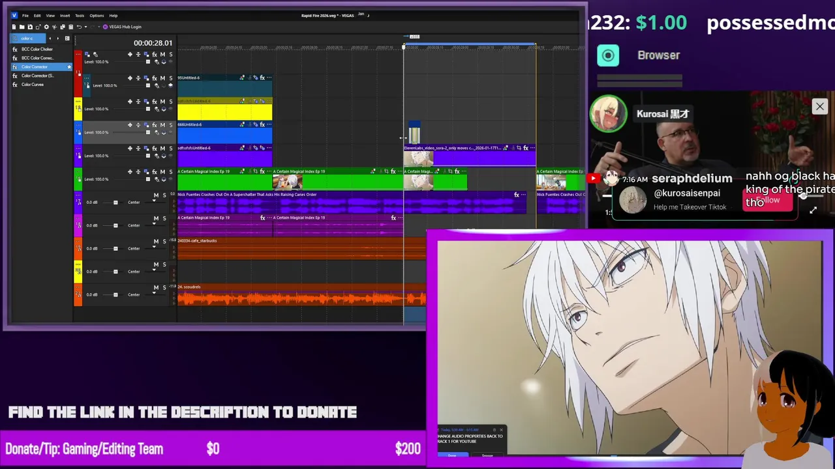Click VEGAS Hub Login
The width and height of the screenshot is (835, 469).
pyautogui.click(x=122, y=27)
